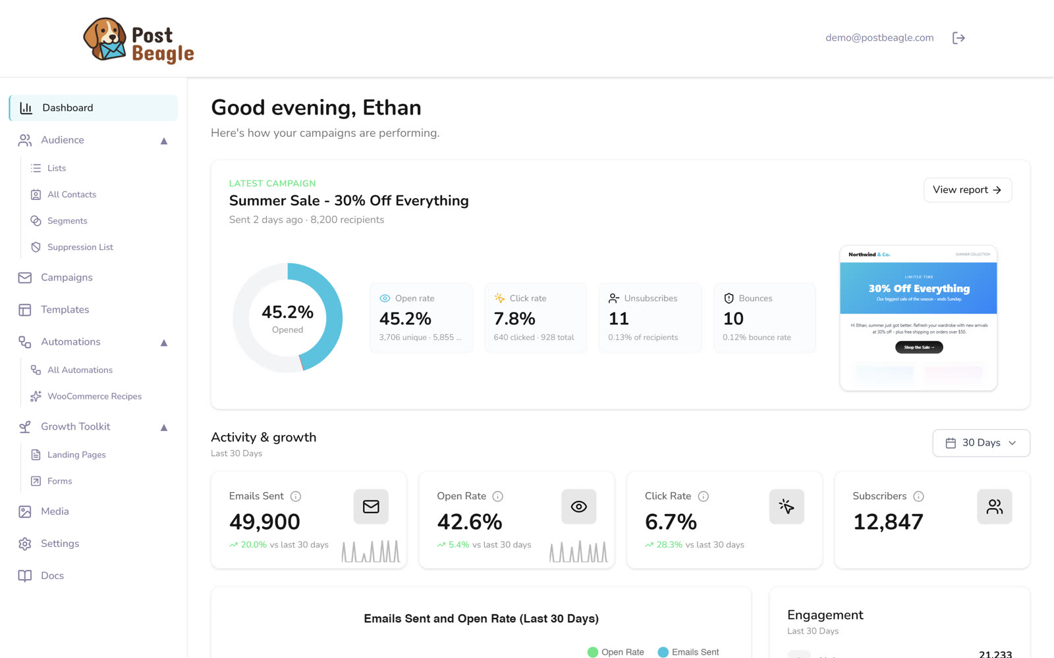Open Campaigns in sidebar
1054x658 pixels.
pyautogui.click(x=67, y=278)
